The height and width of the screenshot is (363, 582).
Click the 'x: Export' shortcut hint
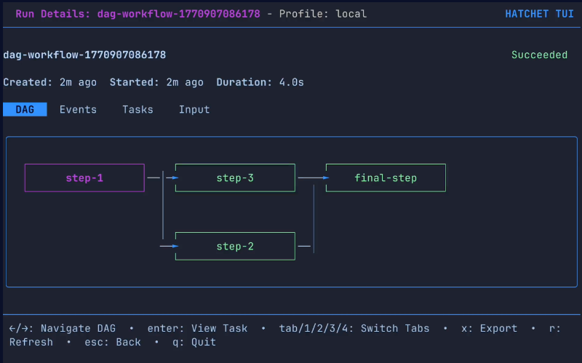pyautogui.click(x=489, y=329)
